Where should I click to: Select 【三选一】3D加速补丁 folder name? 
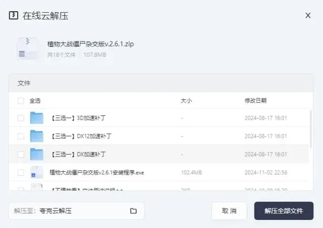(78, 118)
